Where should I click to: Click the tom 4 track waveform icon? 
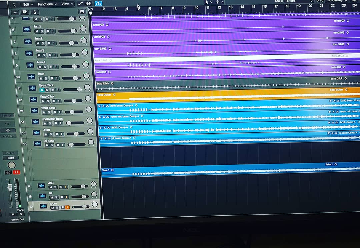[x=30, y=65]
